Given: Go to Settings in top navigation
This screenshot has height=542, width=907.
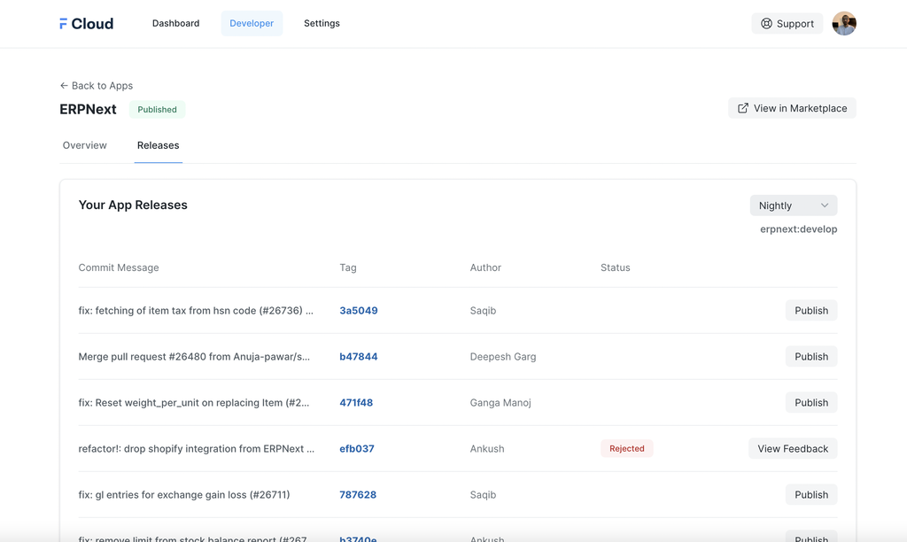Looking at the screenshot, I should click(x=322, y=23).
